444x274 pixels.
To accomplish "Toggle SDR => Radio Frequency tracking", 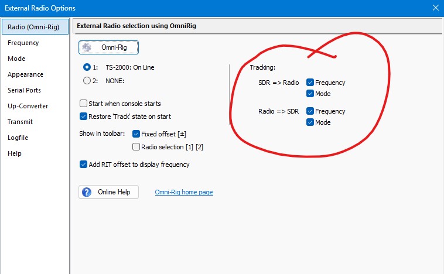I will pyautogui.click(x=310, y=83).
